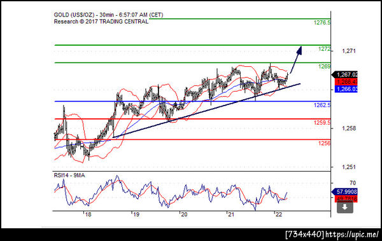Click the RSI 70 level label

(x=353, y=183)
